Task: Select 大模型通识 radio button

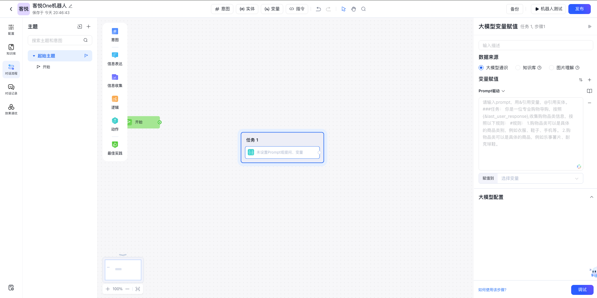Action: point(481,68)
